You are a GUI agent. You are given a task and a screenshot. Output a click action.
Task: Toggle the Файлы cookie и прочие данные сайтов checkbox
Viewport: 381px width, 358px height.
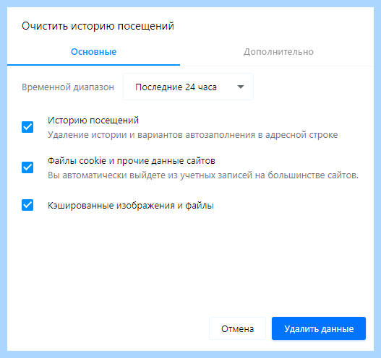[x=27, y=167]
